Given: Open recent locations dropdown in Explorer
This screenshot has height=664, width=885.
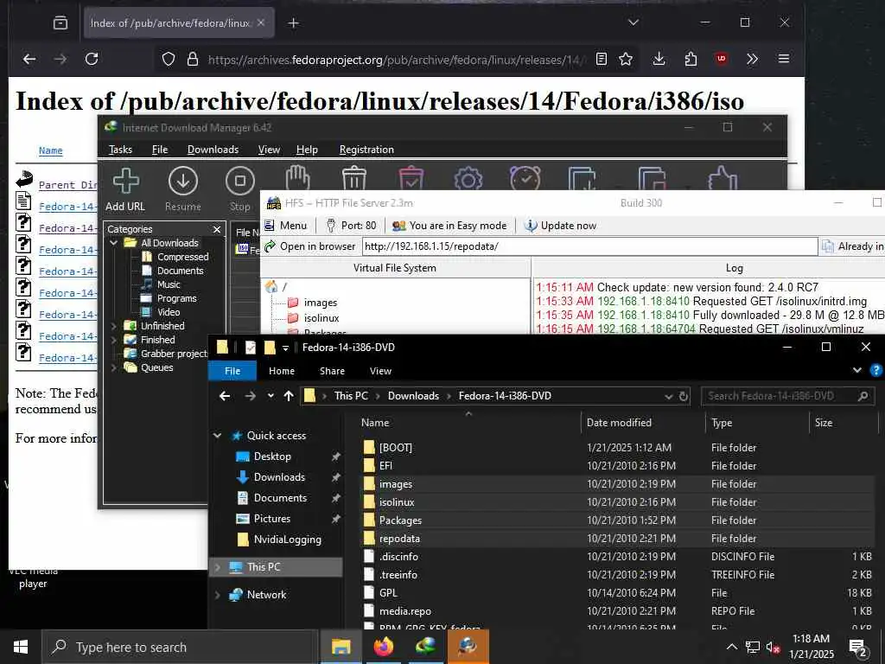Looking at the screenshot, I should 271,396.
